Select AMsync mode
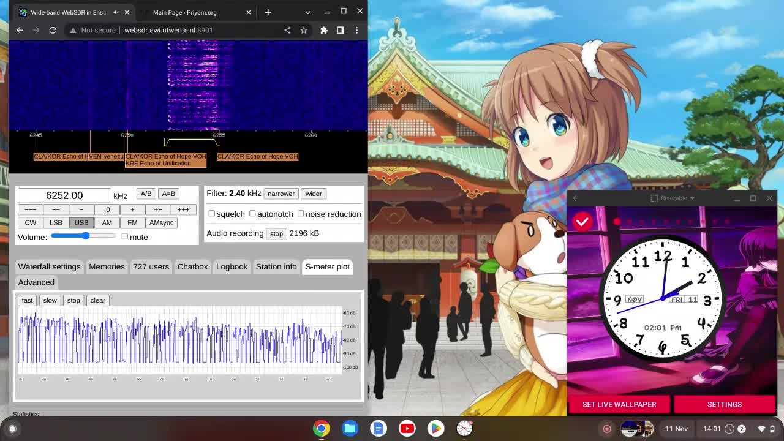 pyautogui.click(x=162, y=222)
